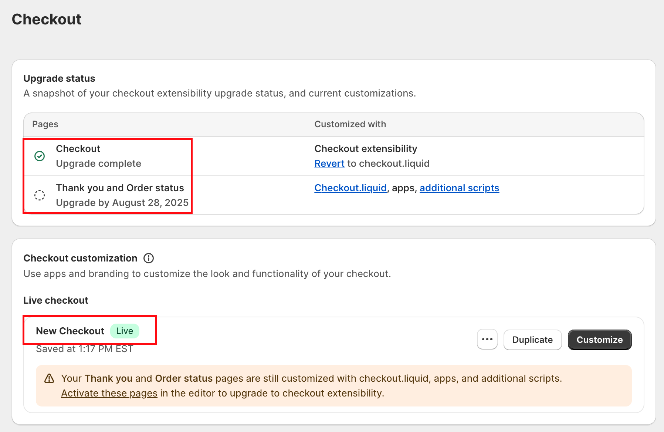Click the Live checkout section heading
Image resolution: width=664 pixels, height=432 pixels.
[55, 300]
